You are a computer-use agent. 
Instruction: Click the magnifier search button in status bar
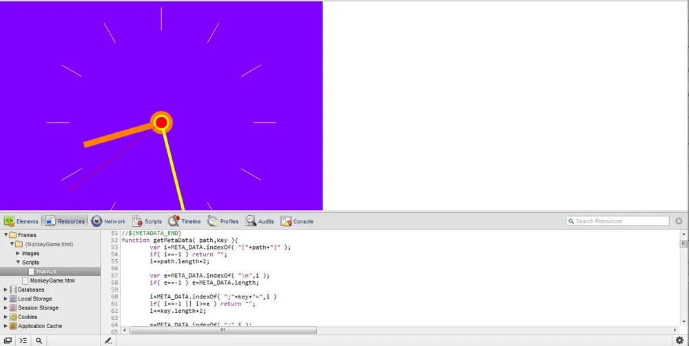[x=39, y=340]
